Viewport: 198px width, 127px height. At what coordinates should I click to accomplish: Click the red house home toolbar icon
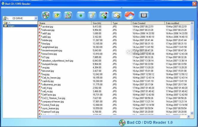[129, 16]
